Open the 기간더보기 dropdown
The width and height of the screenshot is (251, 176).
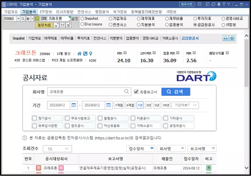point(185,105)
